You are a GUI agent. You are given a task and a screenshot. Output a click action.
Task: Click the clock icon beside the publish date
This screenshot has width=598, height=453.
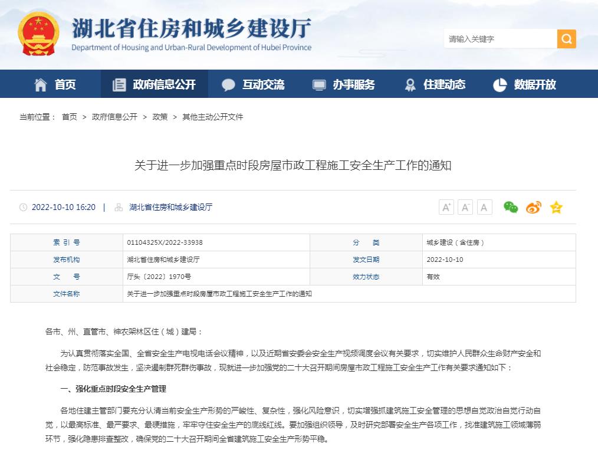point(23,207)
